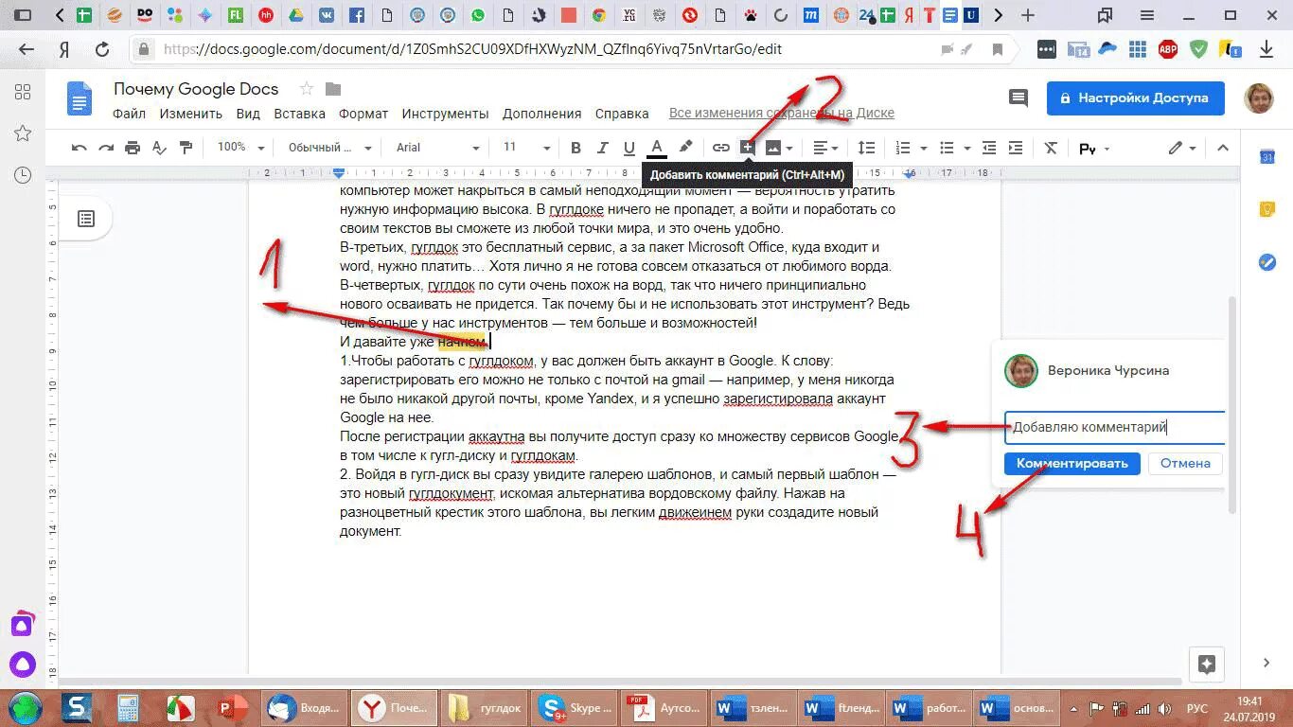The width and height of the screenshot is (1293, 727).
Task: Toggle bold formatting
Action: [x=576, y=148]
